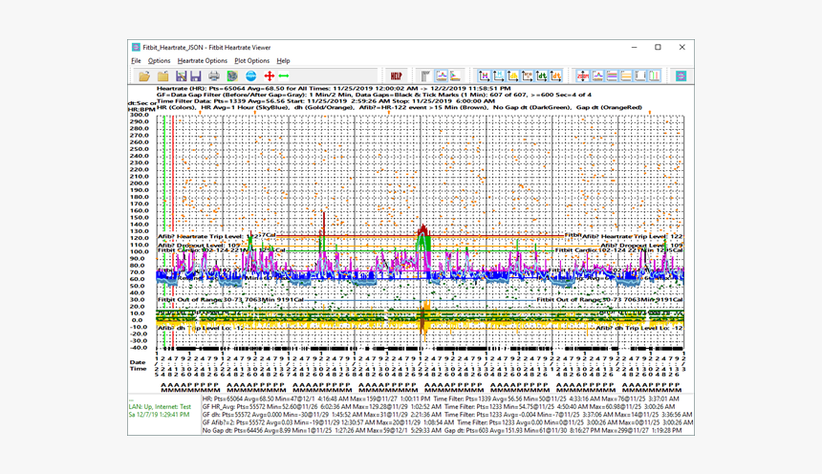The width and height of the screenshot is (822, 474).
Task: Toggle the multicolor H axes plot icon
Action: (x=484, y=76)
